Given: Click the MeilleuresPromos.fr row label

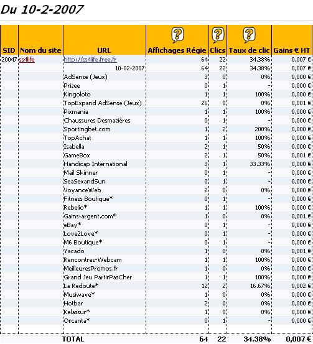Looking at the screenshot, I should point(91,269).
